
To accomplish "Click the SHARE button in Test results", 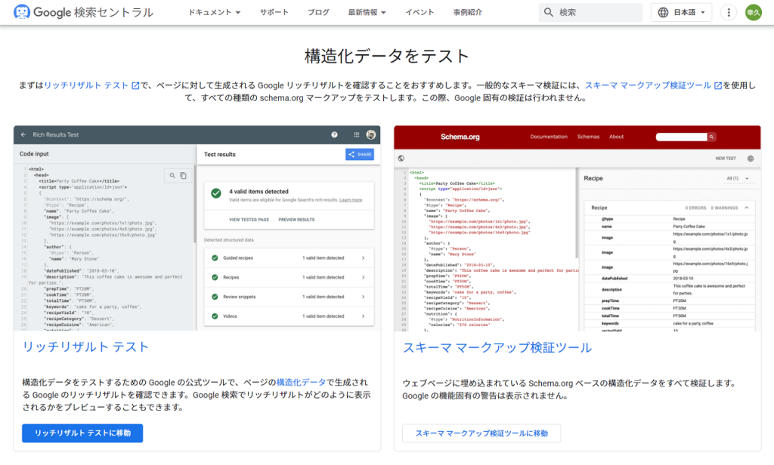I will [360, 154].
